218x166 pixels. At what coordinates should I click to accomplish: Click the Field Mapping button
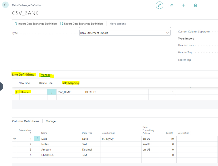tap(70, 83)
